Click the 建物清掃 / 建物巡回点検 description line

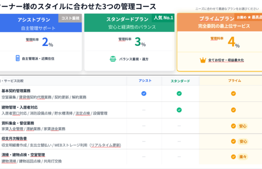tap(32, 161)
